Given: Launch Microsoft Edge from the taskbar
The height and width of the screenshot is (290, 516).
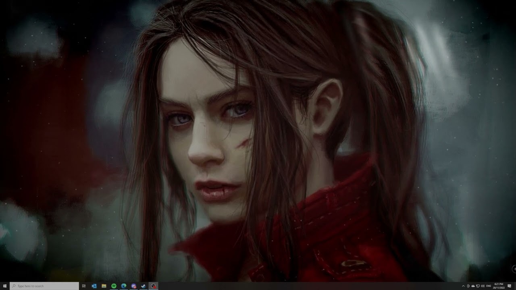Looking at the screenshot, I should [124, 286].
